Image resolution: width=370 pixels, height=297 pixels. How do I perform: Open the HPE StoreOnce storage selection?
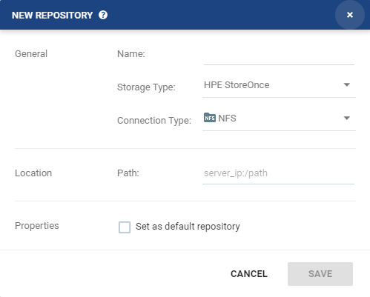tap(279, 85)
